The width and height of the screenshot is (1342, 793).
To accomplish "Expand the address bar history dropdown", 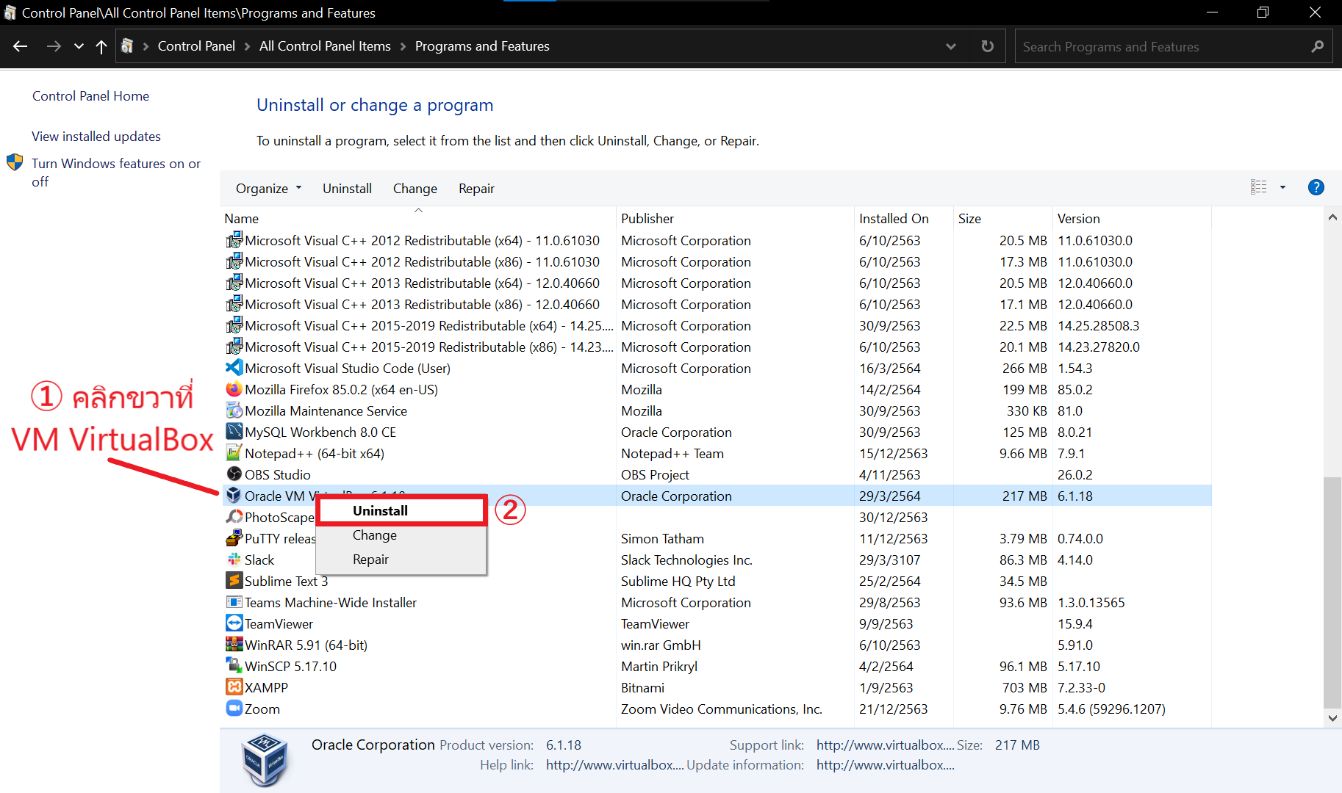I will 951,46.
